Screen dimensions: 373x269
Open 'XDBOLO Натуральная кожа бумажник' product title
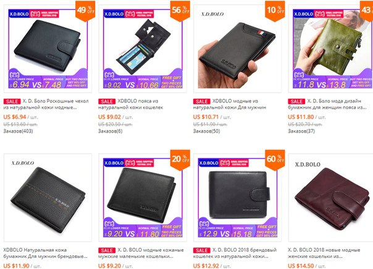45,253
